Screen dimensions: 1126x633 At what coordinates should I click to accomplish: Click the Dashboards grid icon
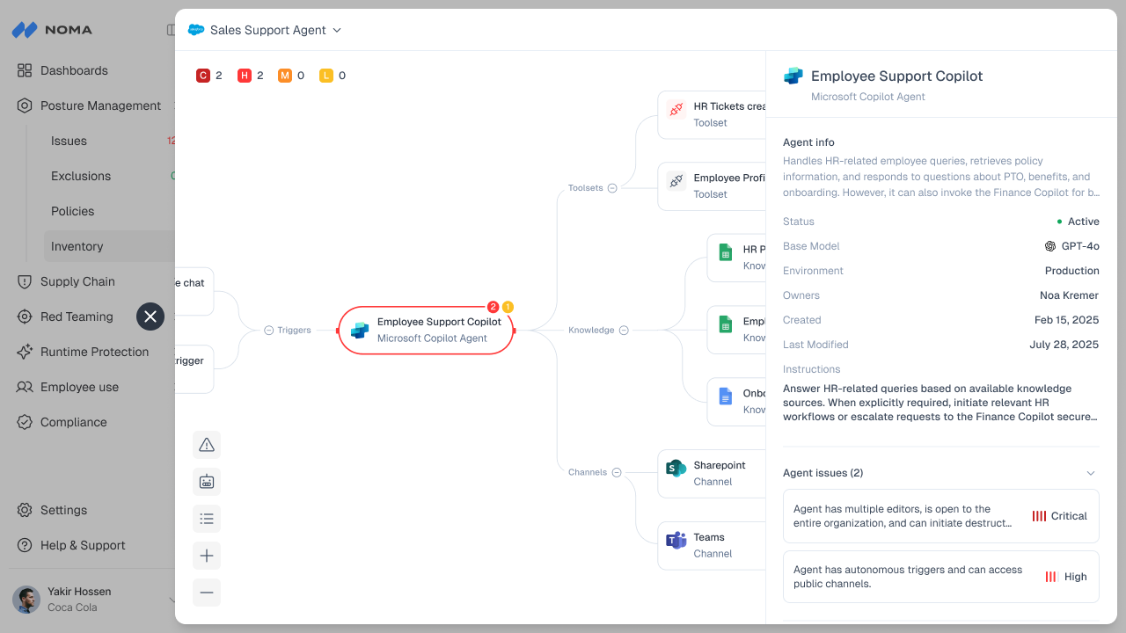pos(25,70)
